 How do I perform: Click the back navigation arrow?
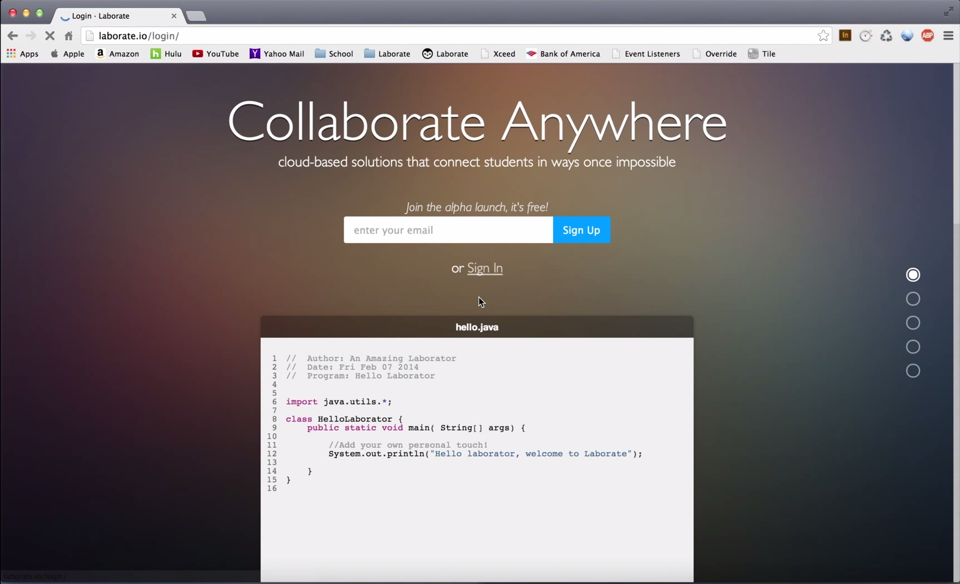(13, 36)
